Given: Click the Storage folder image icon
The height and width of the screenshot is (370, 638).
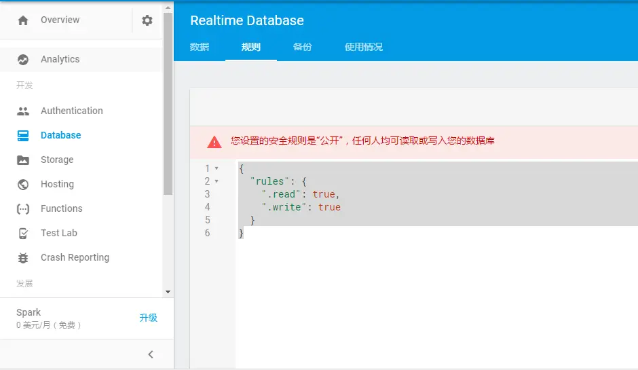Looking at the screenshot, I should click(23, 160).
